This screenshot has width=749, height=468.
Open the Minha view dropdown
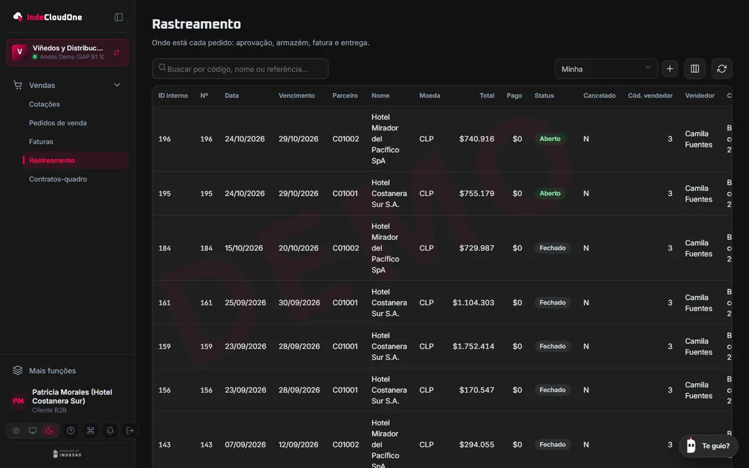[x=606, y=69]
